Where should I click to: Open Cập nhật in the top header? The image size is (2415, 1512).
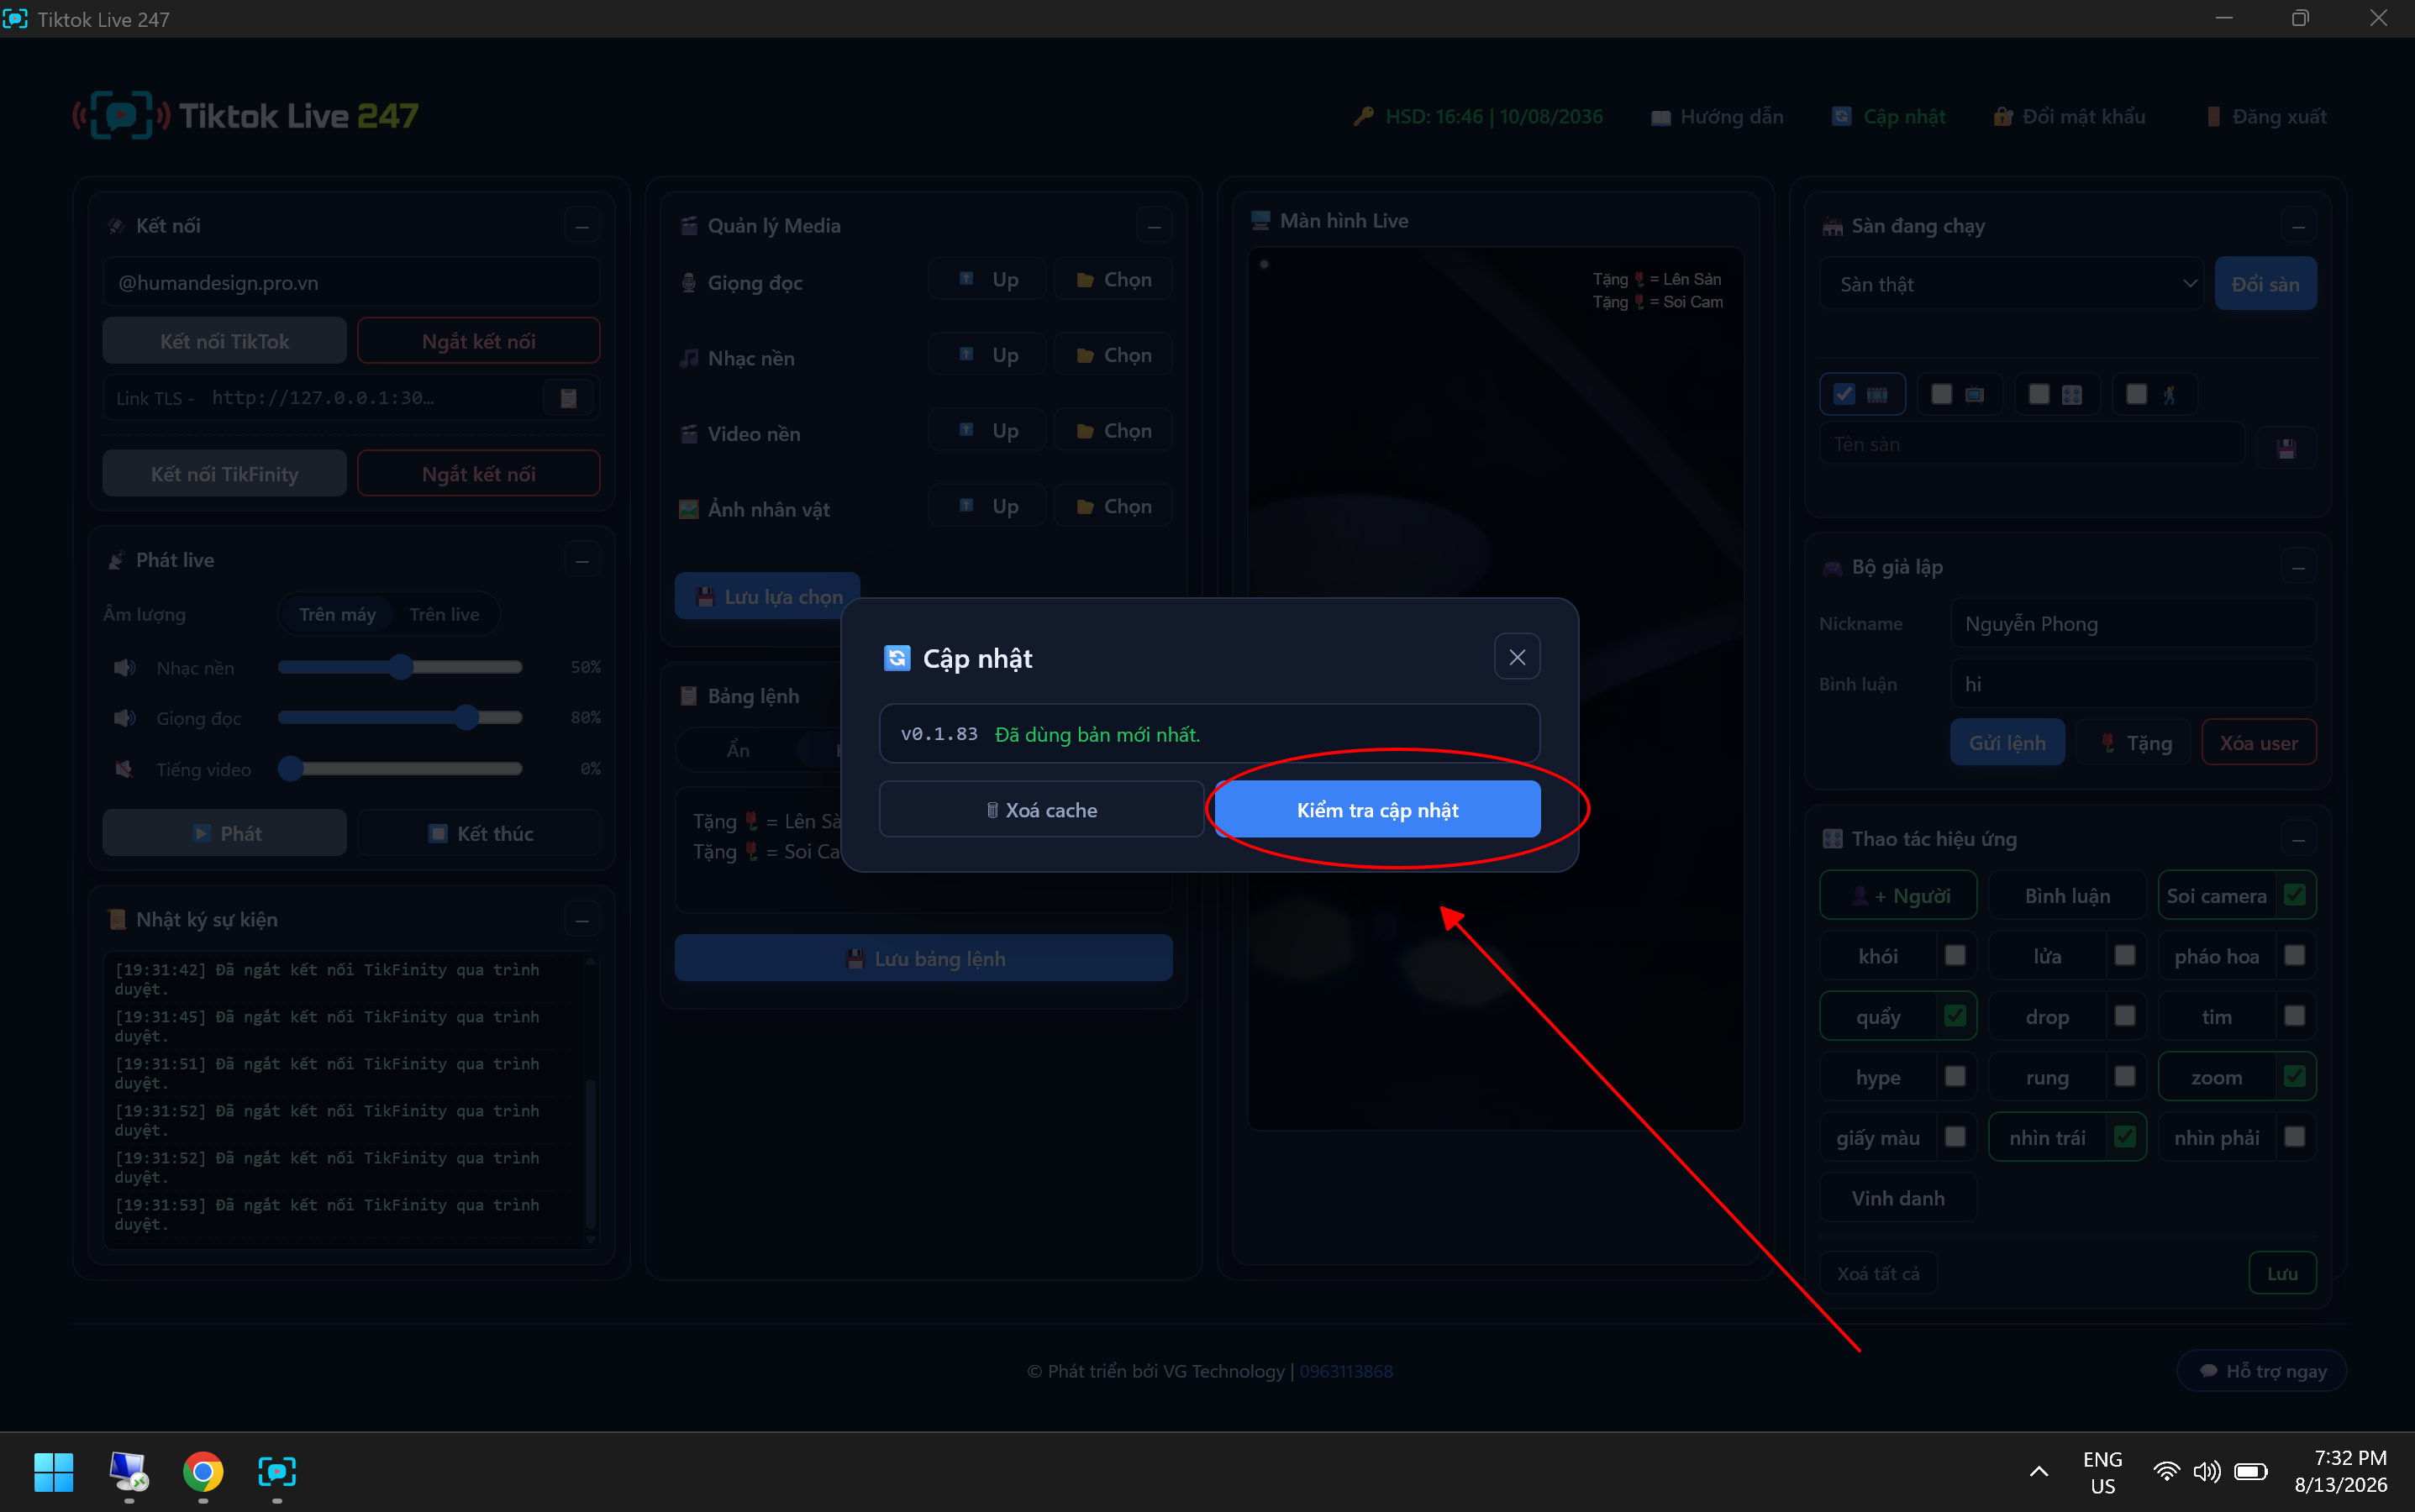click(1889, 117)
